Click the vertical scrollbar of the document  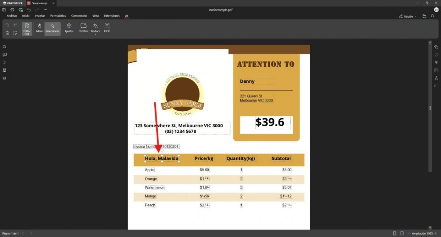(x=430, y=108)
